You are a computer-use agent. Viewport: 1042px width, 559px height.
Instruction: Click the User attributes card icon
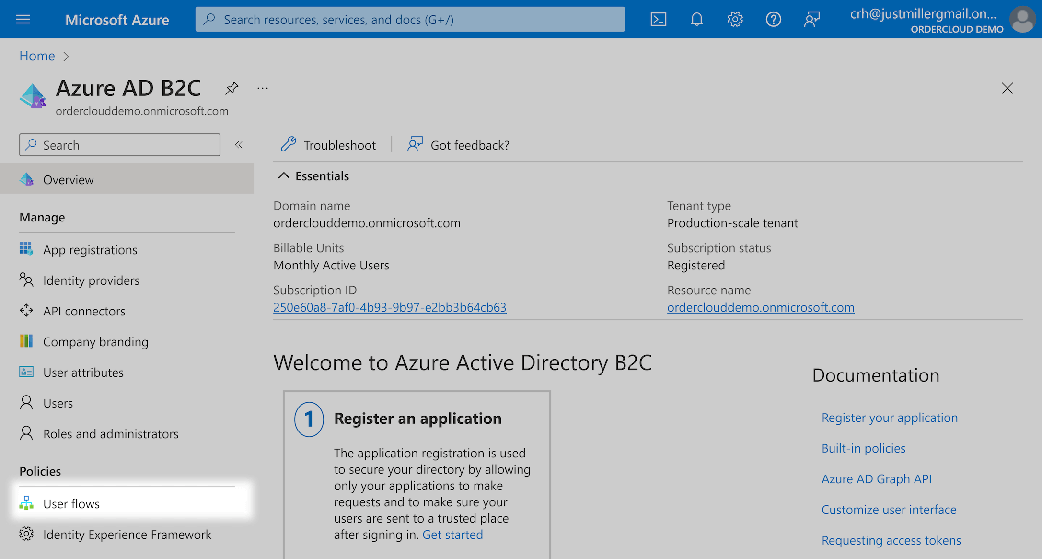pyautogui.click(x=26, y=372)
